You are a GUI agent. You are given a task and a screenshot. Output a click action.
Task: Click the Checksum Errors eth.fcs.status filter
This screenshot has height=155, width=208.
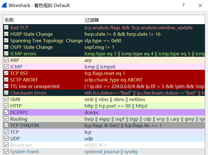145,93
